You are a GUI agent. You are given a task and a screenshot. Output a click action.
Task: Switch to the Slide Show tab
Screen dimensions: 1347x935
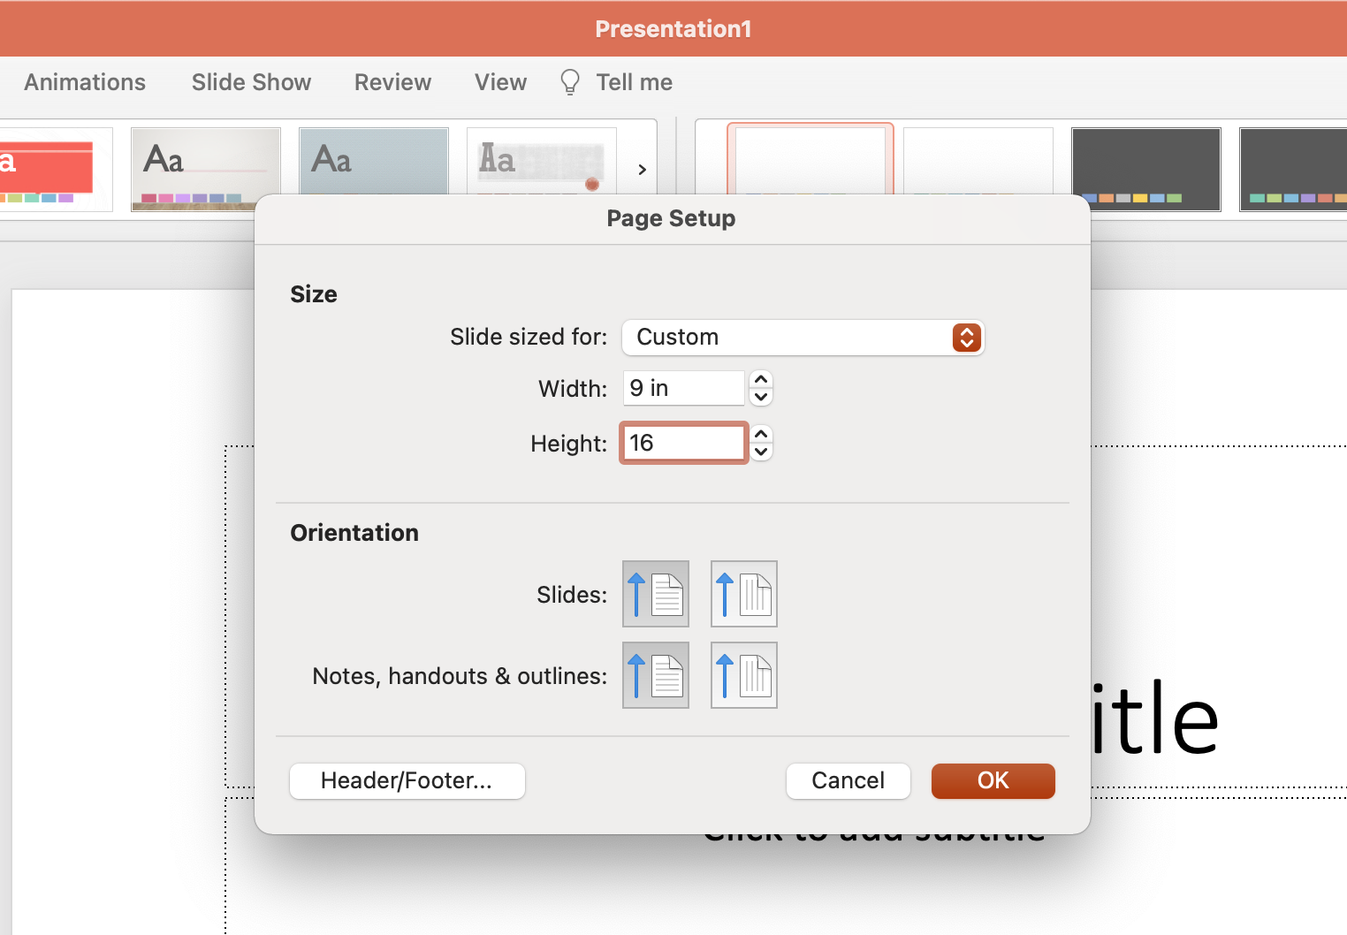click(252, 82)
